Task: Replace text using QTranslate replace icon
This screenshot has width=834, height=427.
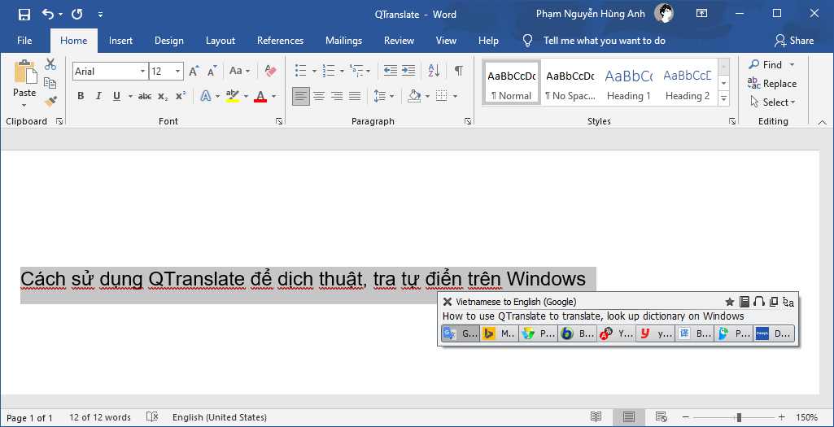Action: [788, 302]
